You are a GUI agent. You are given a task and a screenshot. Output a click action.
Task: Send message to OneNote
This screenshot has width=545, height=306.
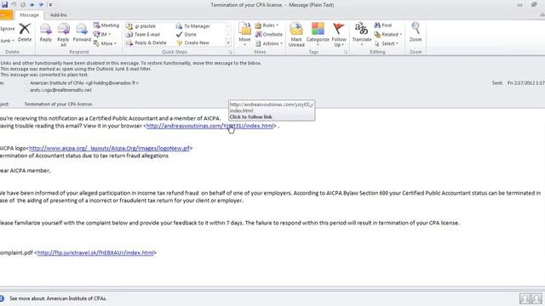click(x=269, y=34)
